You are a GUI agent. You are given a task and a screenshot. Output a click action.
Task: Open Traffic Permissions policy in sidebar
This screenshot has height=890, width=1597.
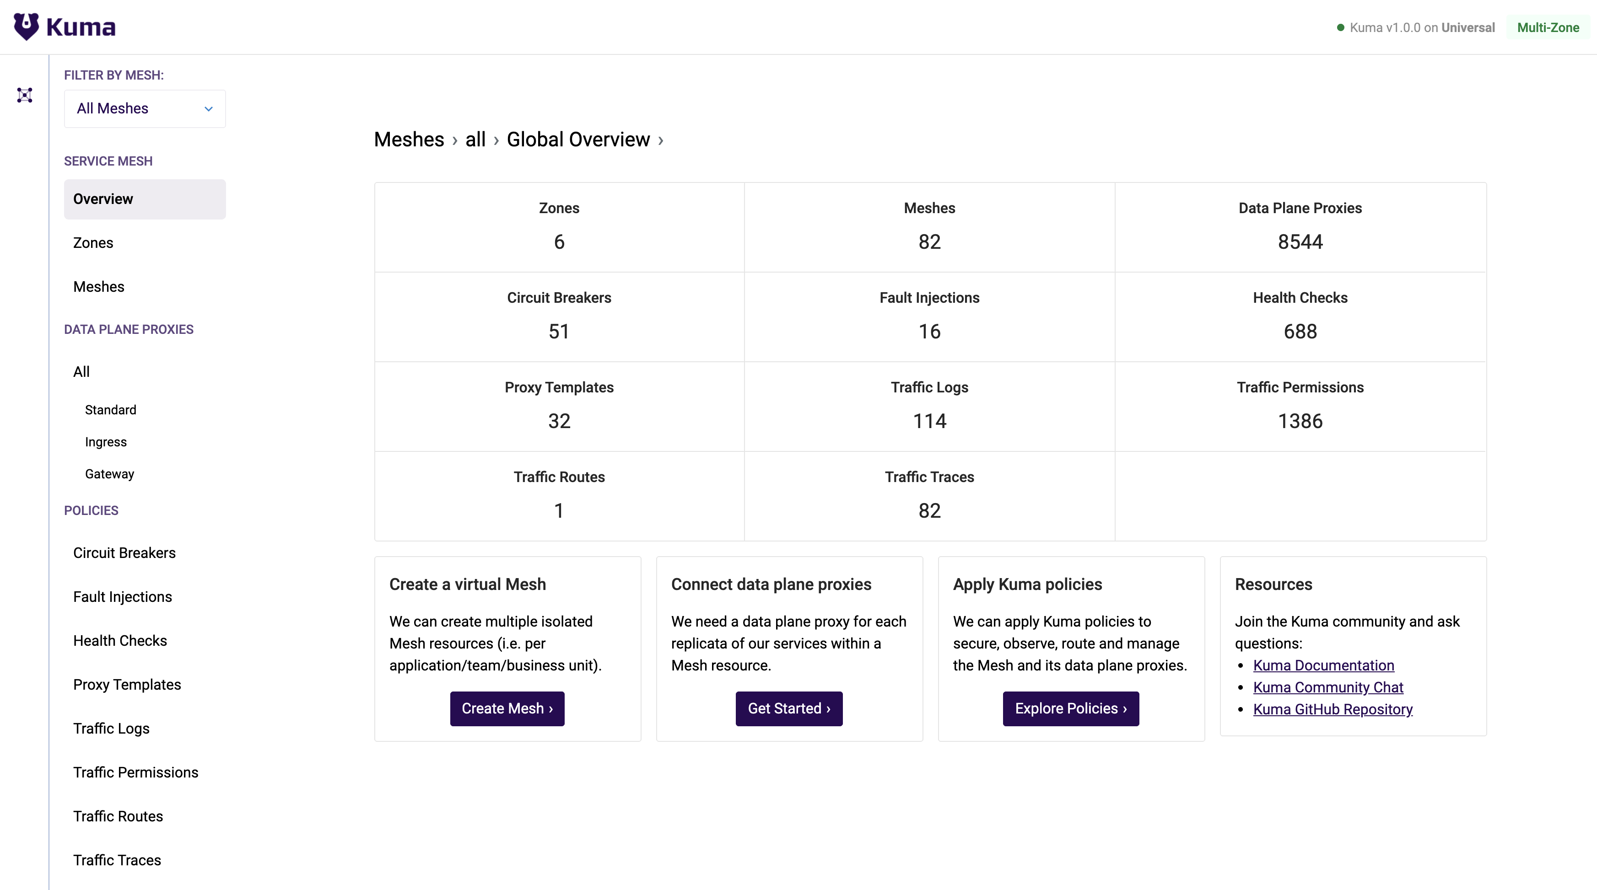(136, 772)
